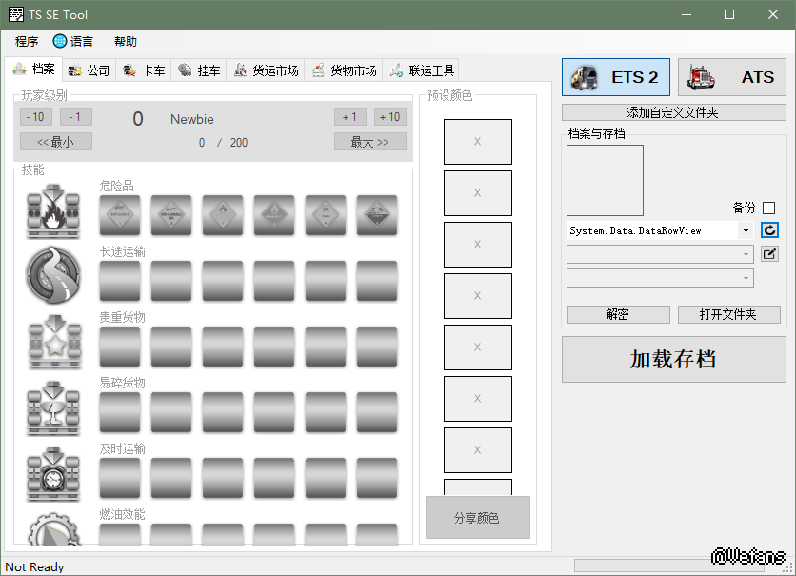Click the high value cargo (贵重货物) icon

(53, 341)
